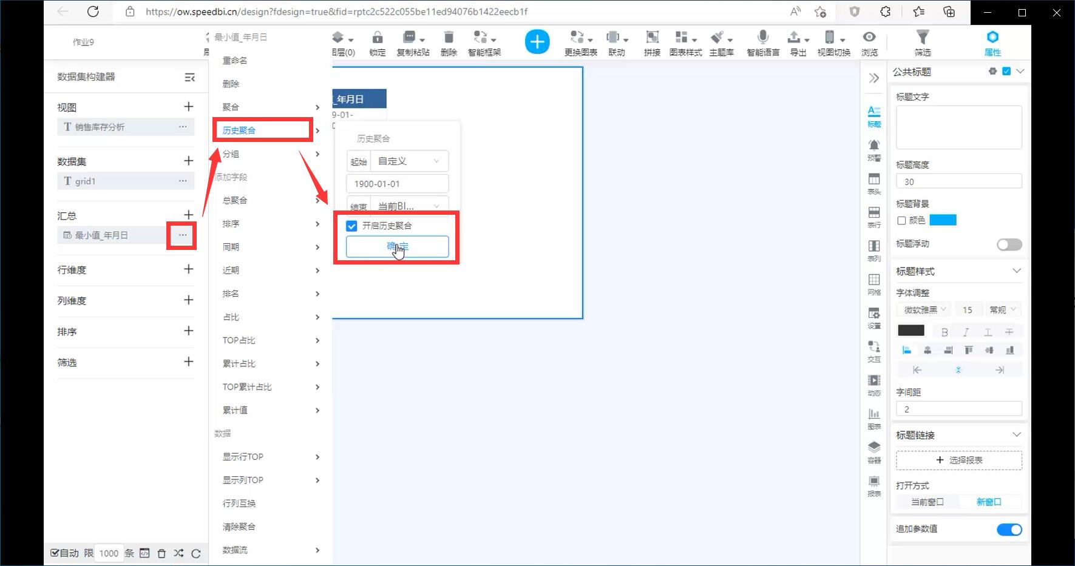
Task: Open the alert (预警) bell panel
Action: [x=874, y=150]
